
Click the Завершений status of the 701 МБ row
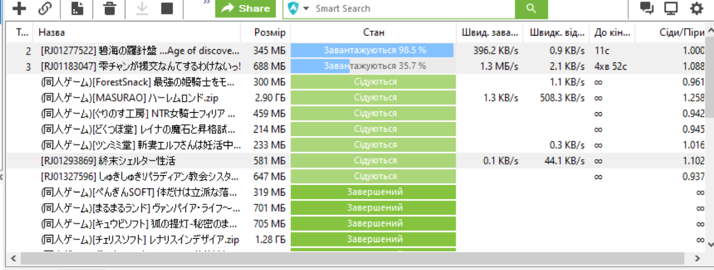pyautogui.click(x=373, y=208)
